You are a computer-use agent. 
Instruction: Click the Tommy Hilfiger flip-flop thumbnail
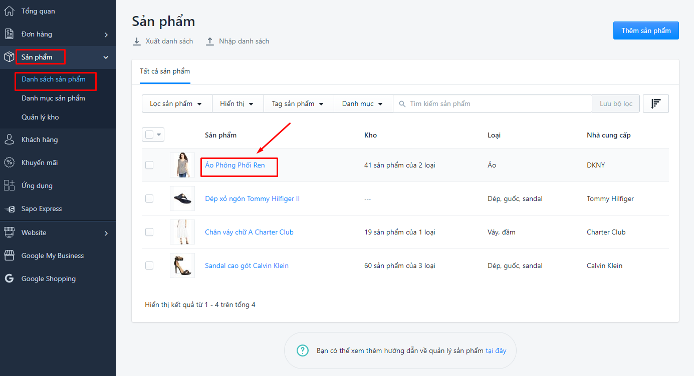(182, 198)
